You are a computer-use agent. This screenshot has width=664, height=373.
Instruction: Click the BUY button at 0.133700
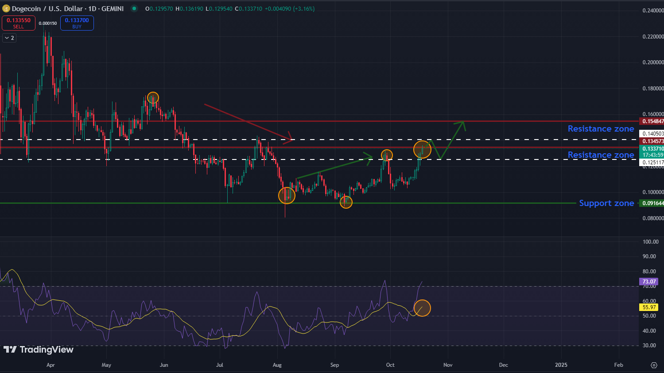click(77, 23)
